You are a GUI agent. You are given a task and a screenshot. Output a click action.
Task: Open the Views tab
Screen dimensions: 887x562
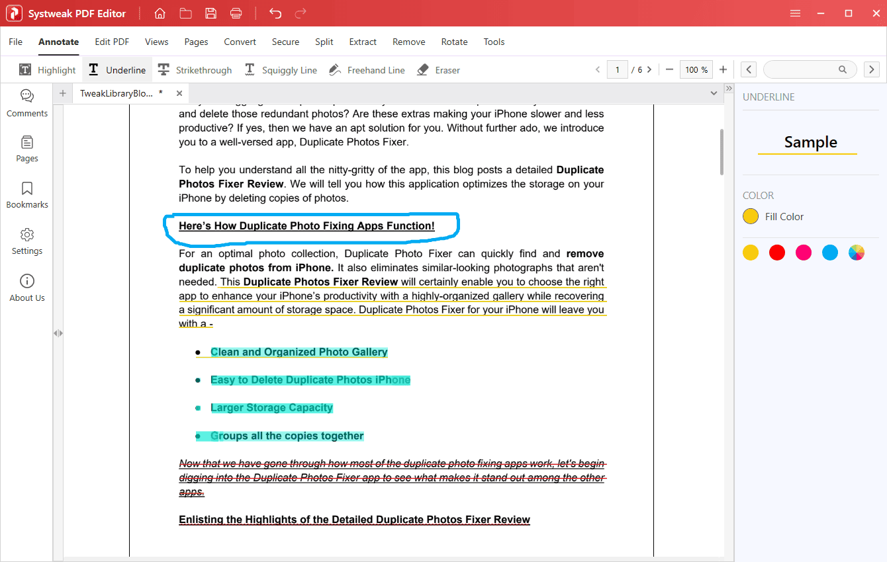pos(157,42)
